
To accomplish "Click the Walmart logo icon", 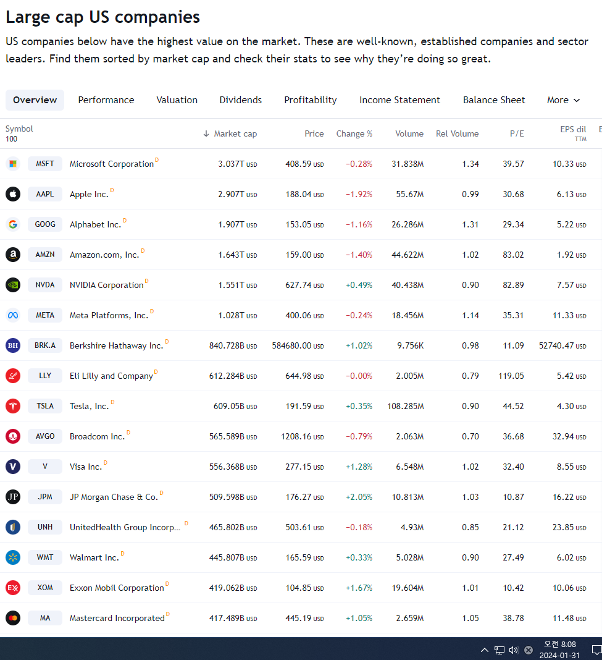I will 13,557.
